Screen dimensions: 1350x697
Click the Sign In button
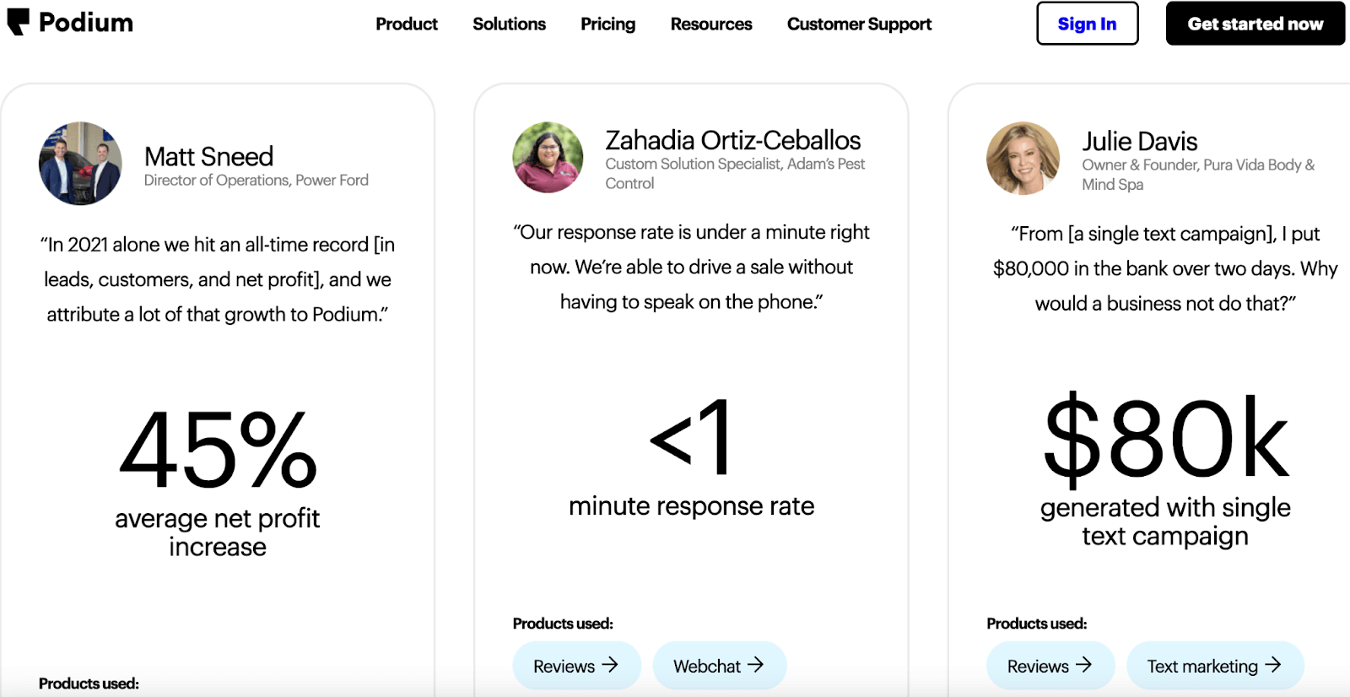[x=1087, y=24]
